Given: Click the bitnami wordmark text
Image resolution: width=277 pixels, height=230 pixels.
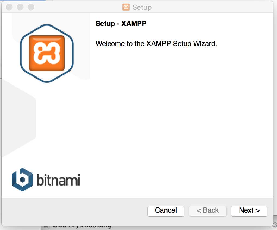Looking at the screenshot, I should (x=58, y=180).
